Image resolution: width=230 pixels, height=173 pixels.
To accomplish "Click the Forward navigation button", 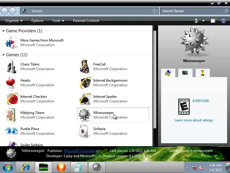I will point(13,11).
